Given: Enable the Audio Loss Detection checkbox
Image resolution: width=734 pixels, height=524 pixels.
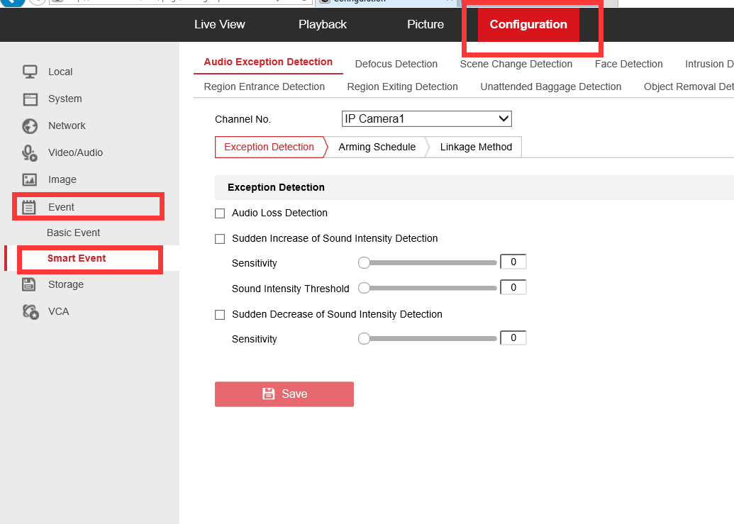Looking at the screenshot, I should (x=220, y=213).
